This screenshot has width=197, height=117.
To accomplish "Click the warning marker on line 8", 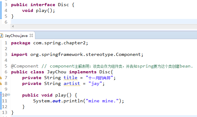I will tap(1, 83).
